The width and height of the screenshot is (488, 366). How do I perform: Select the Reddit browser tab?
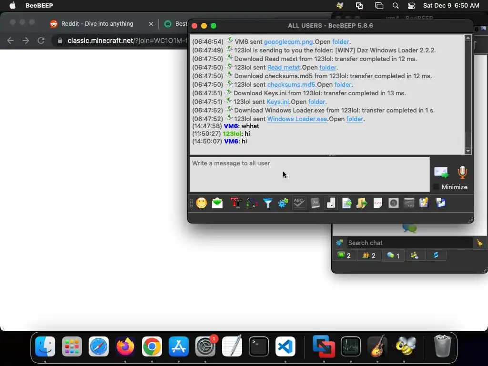coord(97,24)
